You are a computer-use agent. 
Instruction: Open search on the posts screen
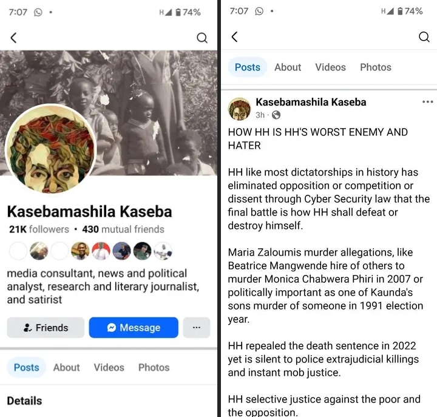click(424, 37)
